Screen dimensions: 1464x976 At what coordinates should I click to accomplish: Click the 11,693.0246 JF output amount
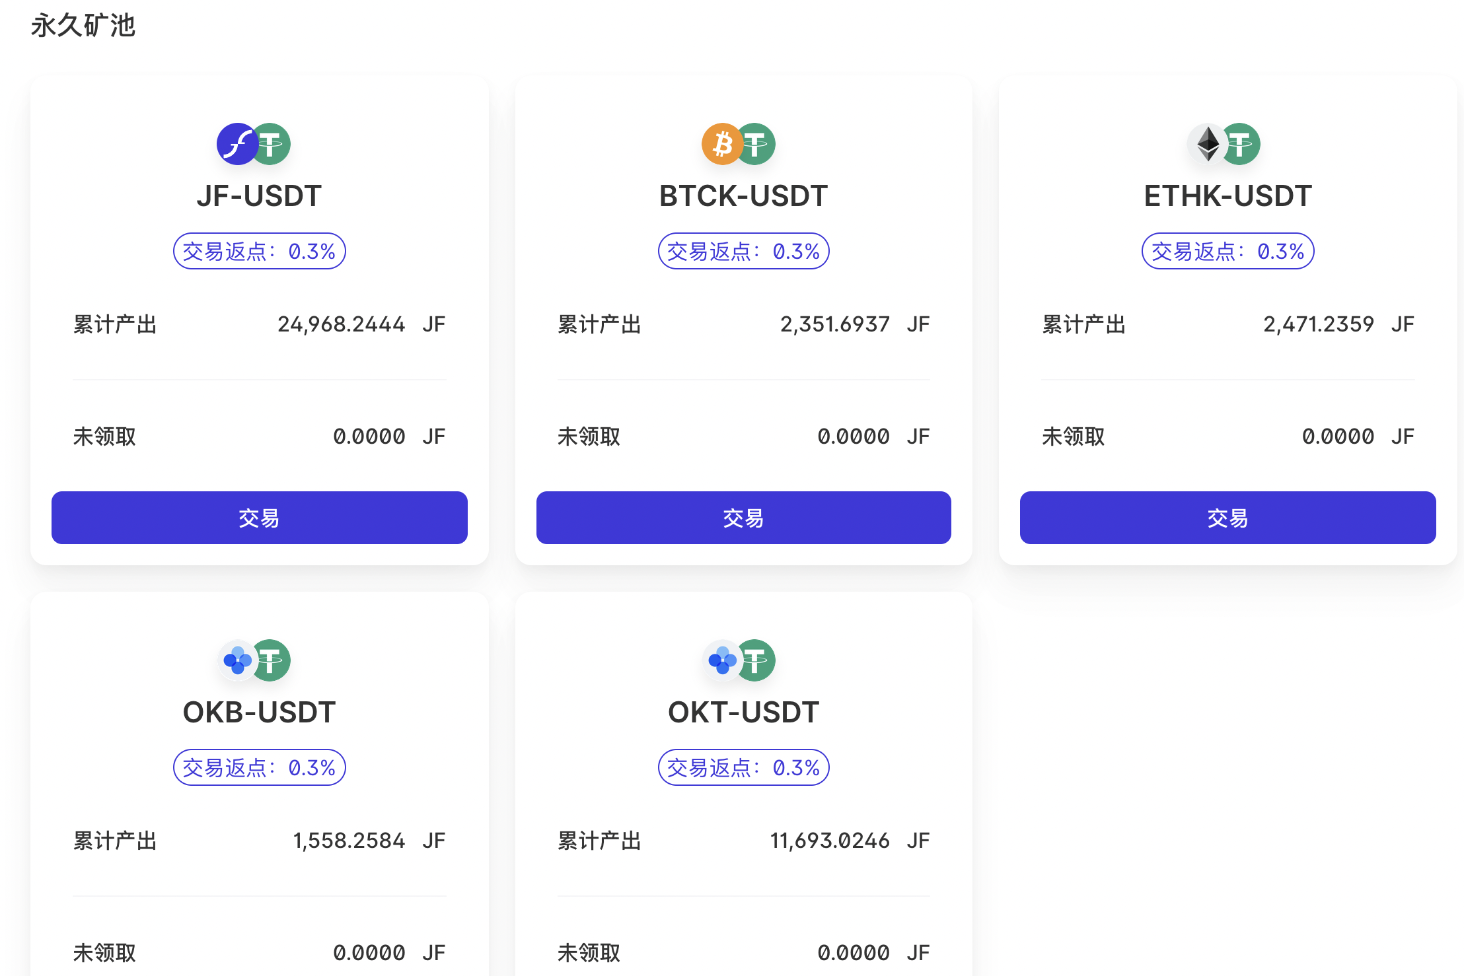tap(850, 841)
